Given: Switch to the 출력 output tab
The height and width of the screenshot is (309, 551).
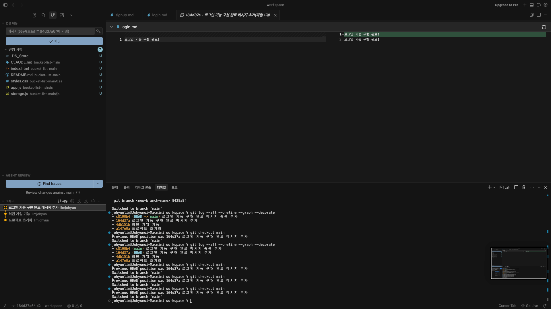Looking at the screenshot, I should 127,188.
